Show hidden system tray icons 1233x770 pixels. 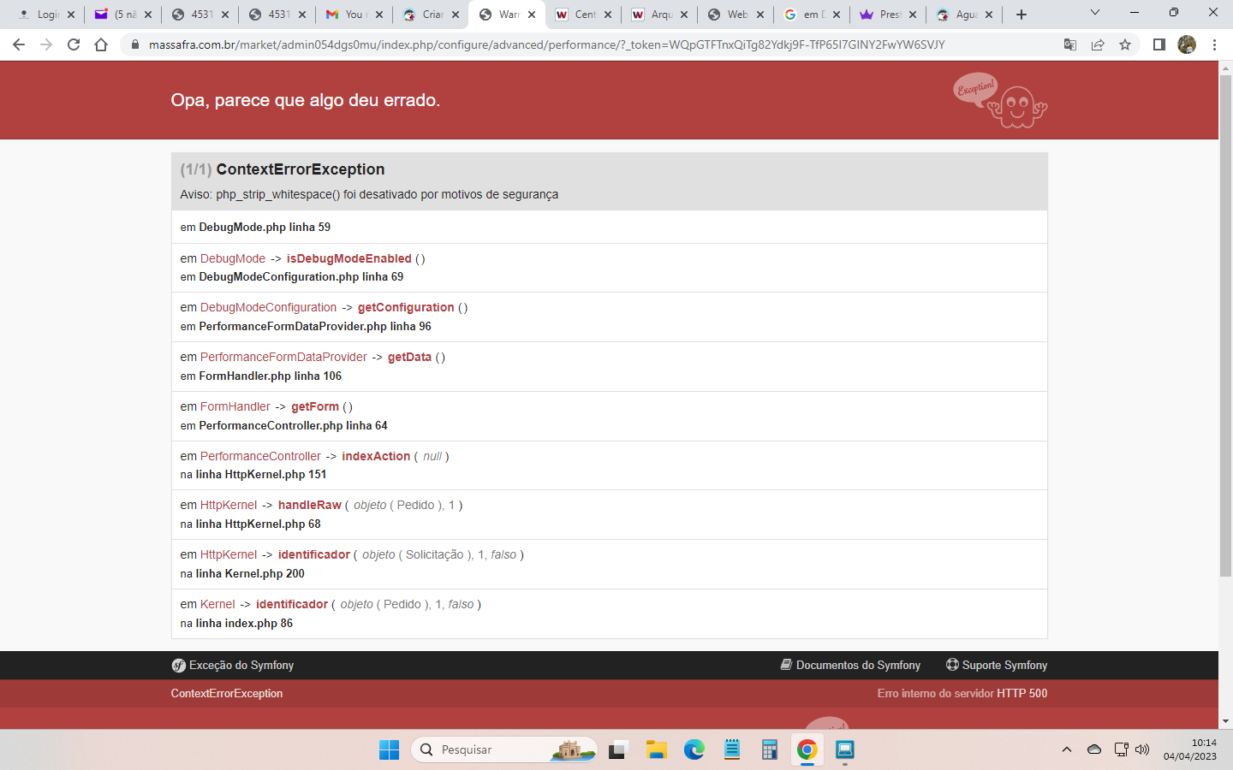pos(1067,749)
